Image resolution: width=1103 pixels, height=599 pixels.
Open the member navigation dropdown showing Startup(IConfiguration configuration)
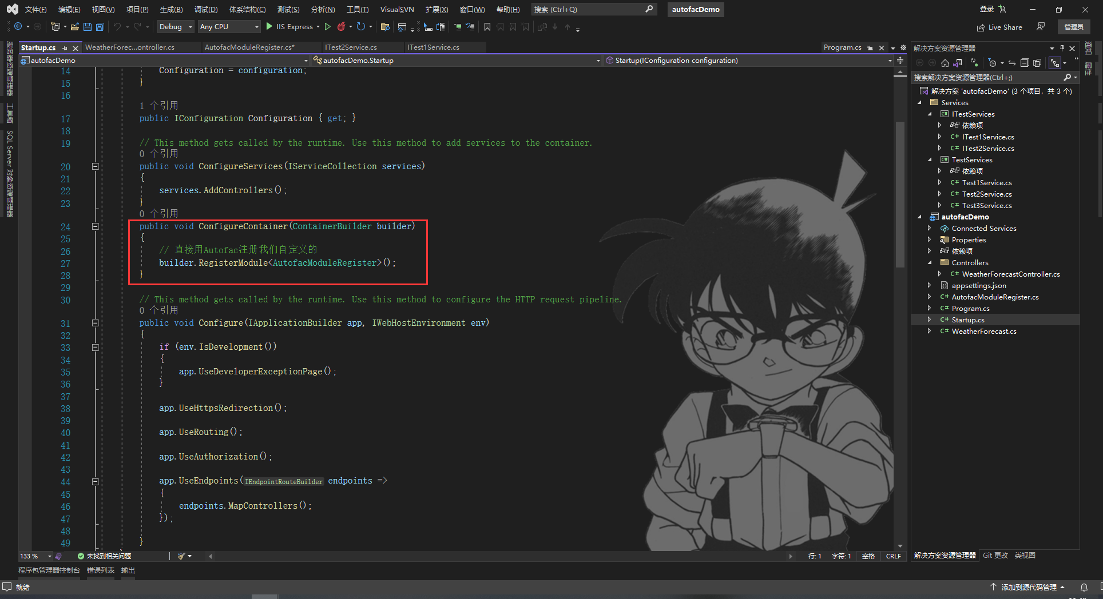749,60
